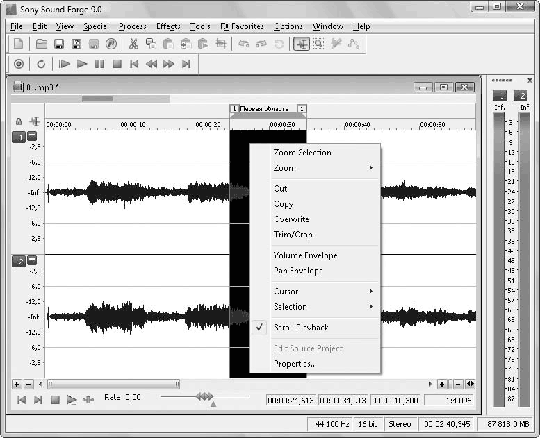Screen dimensions: 540x438
Task: Click the horizontal scrollbar under the waveform
Action: [113, 384]
